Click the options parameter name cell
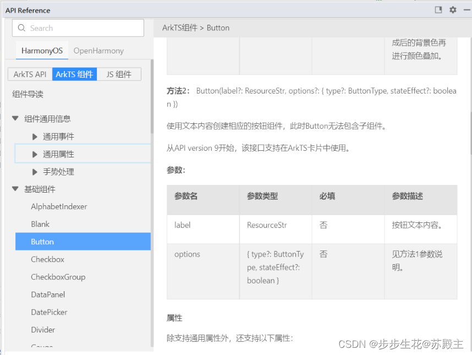Image resolution: width=472 pixels, height=355 pixels. [203, 271]
